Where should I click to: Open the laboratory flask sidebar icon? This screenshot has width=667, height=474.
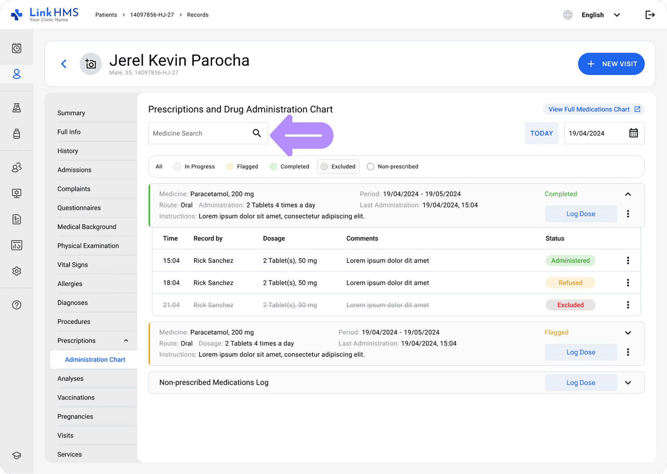pos(17,108)
